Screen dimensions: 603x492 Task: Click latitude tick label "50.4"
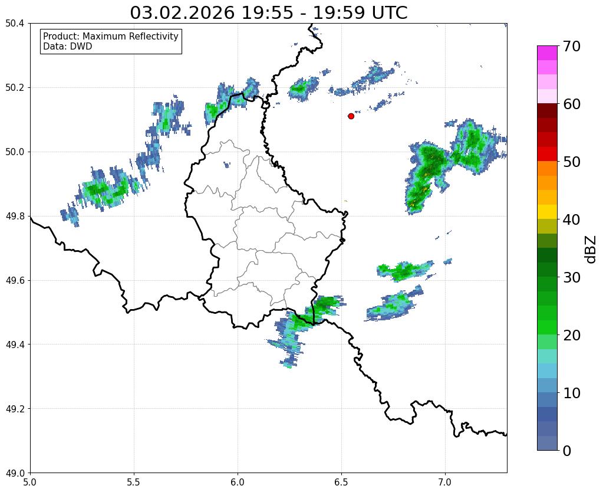15,24
